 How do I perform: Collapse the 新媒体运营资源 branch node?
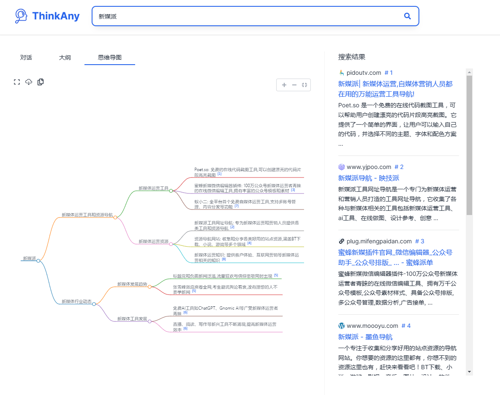click(x=171, y=244)
